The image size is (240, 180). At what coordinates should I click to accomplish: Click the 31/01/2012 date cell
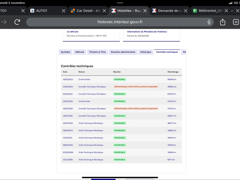coord(67,138)
